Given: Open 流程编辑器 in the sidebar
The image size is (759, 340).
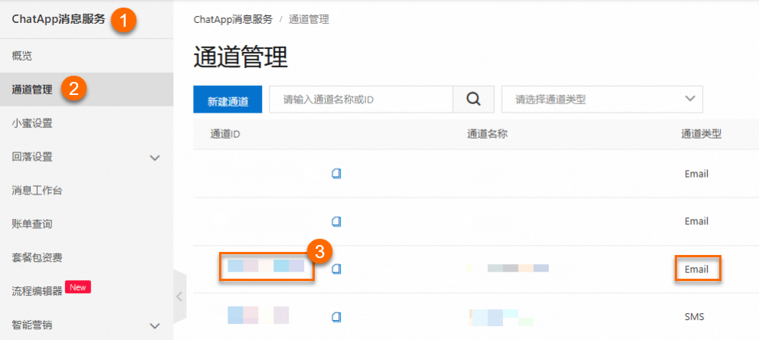Looking at the screenshot, I should (38, 291).
